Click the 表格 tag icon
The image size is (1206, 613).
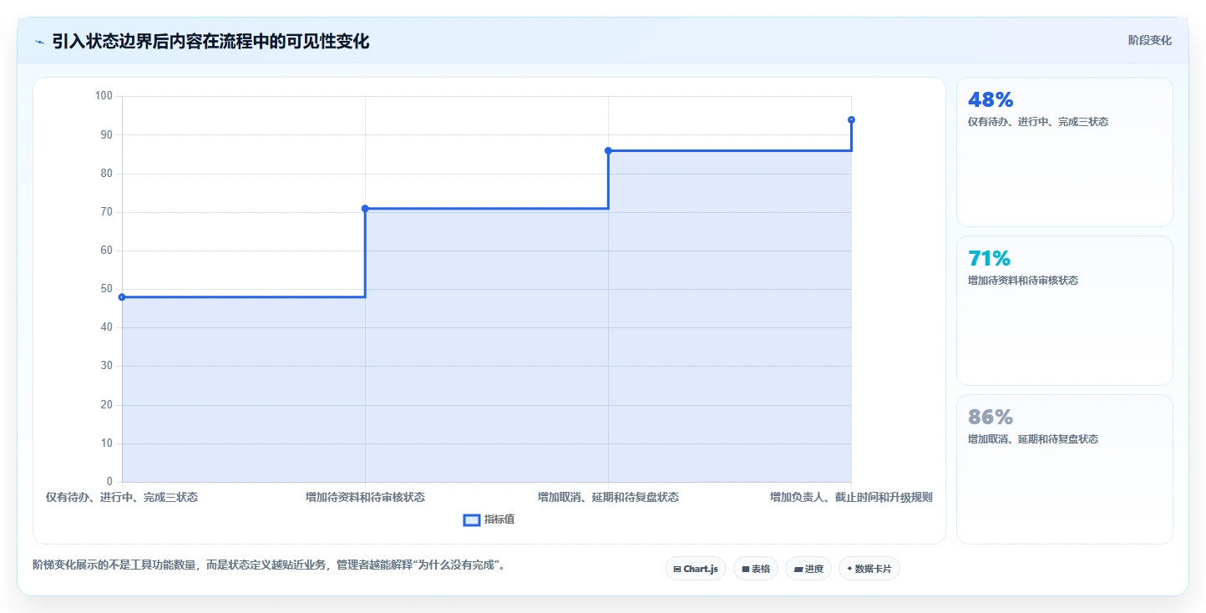[x=746, y=569]
